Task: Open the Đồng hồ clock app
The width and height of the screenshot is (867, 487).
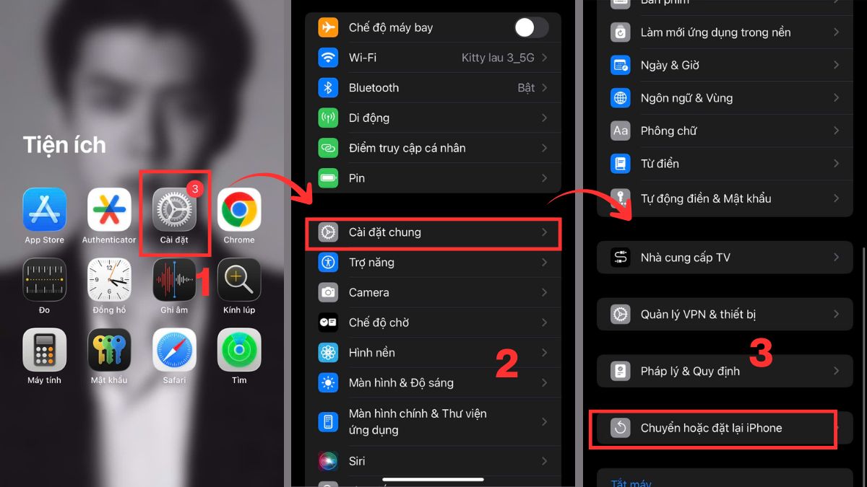Action: 109,280
